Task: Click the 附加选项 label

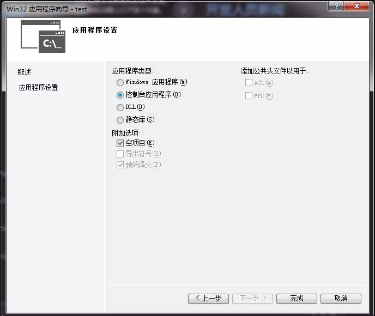Action: click(x=126, y=133)
